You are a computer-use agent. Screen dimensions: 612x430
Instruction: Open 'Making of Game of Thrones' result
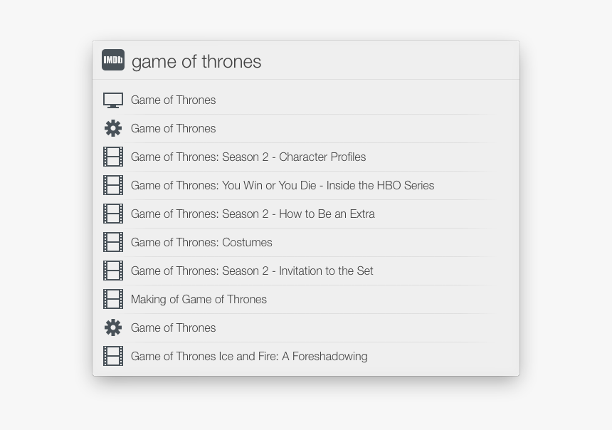tap(199, 300)
